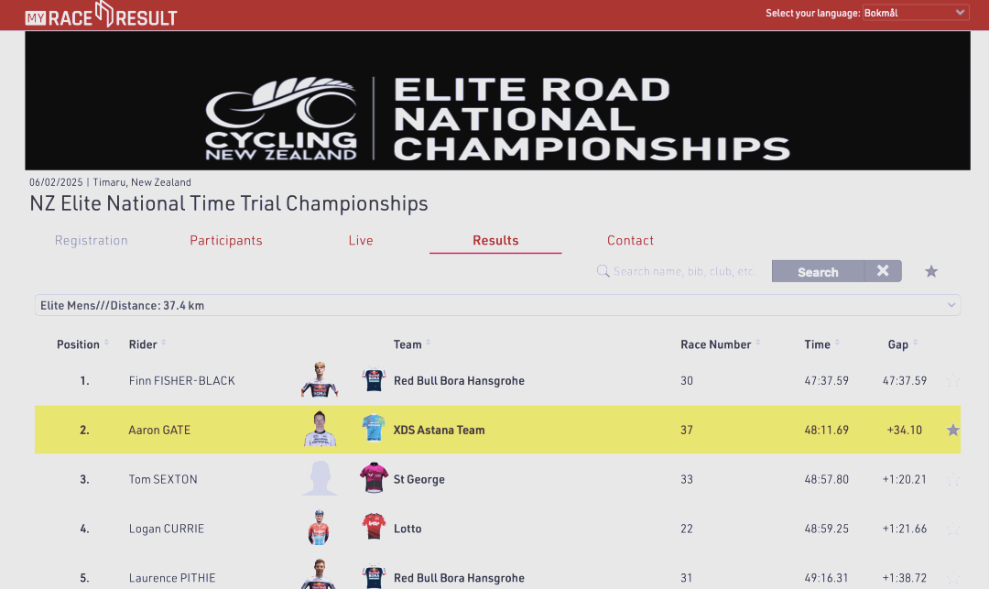Viewport: 989px width, 589px height.
Task: Favorite Finn Fisher-Black with the star
Action: [953, 380]
